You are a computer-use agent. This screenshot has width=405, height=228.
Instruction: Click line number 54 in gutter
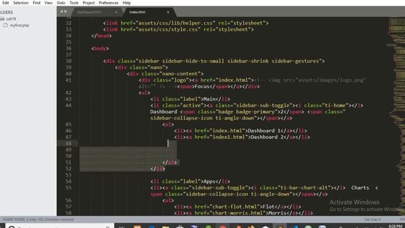click(x=68, y=182)
